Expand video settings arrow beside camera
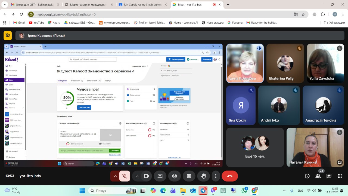 point(137,176)
